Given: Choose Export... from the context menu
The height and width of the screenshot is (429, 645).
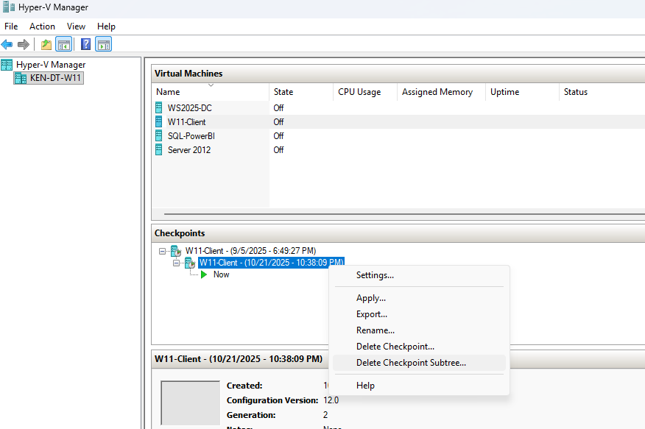Looking at the screenshot, I should click(x=419, y=314).
